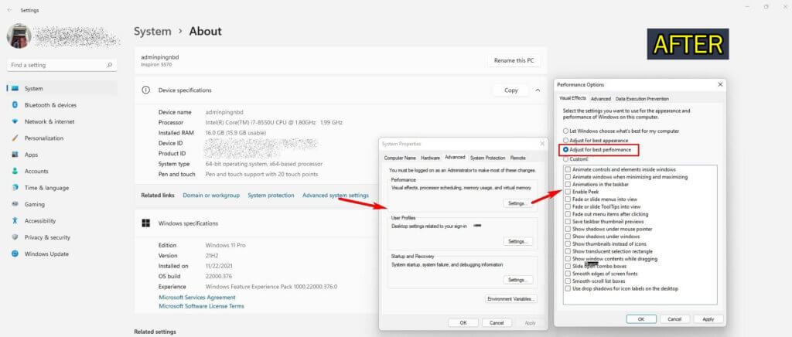This screenshot has height=337, width=792.
Task: Click the Network & internet wifi icon
Action: tap(15, 121)
